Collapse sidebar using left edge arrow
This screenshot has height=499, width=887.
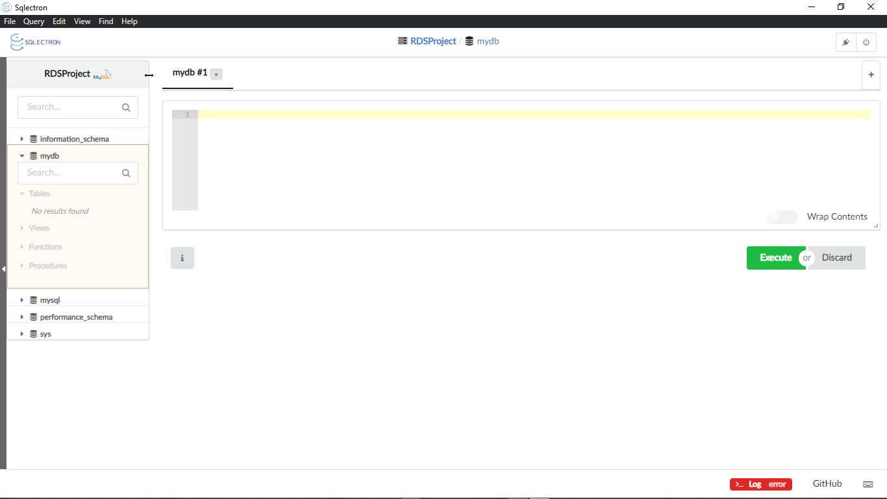3,268
